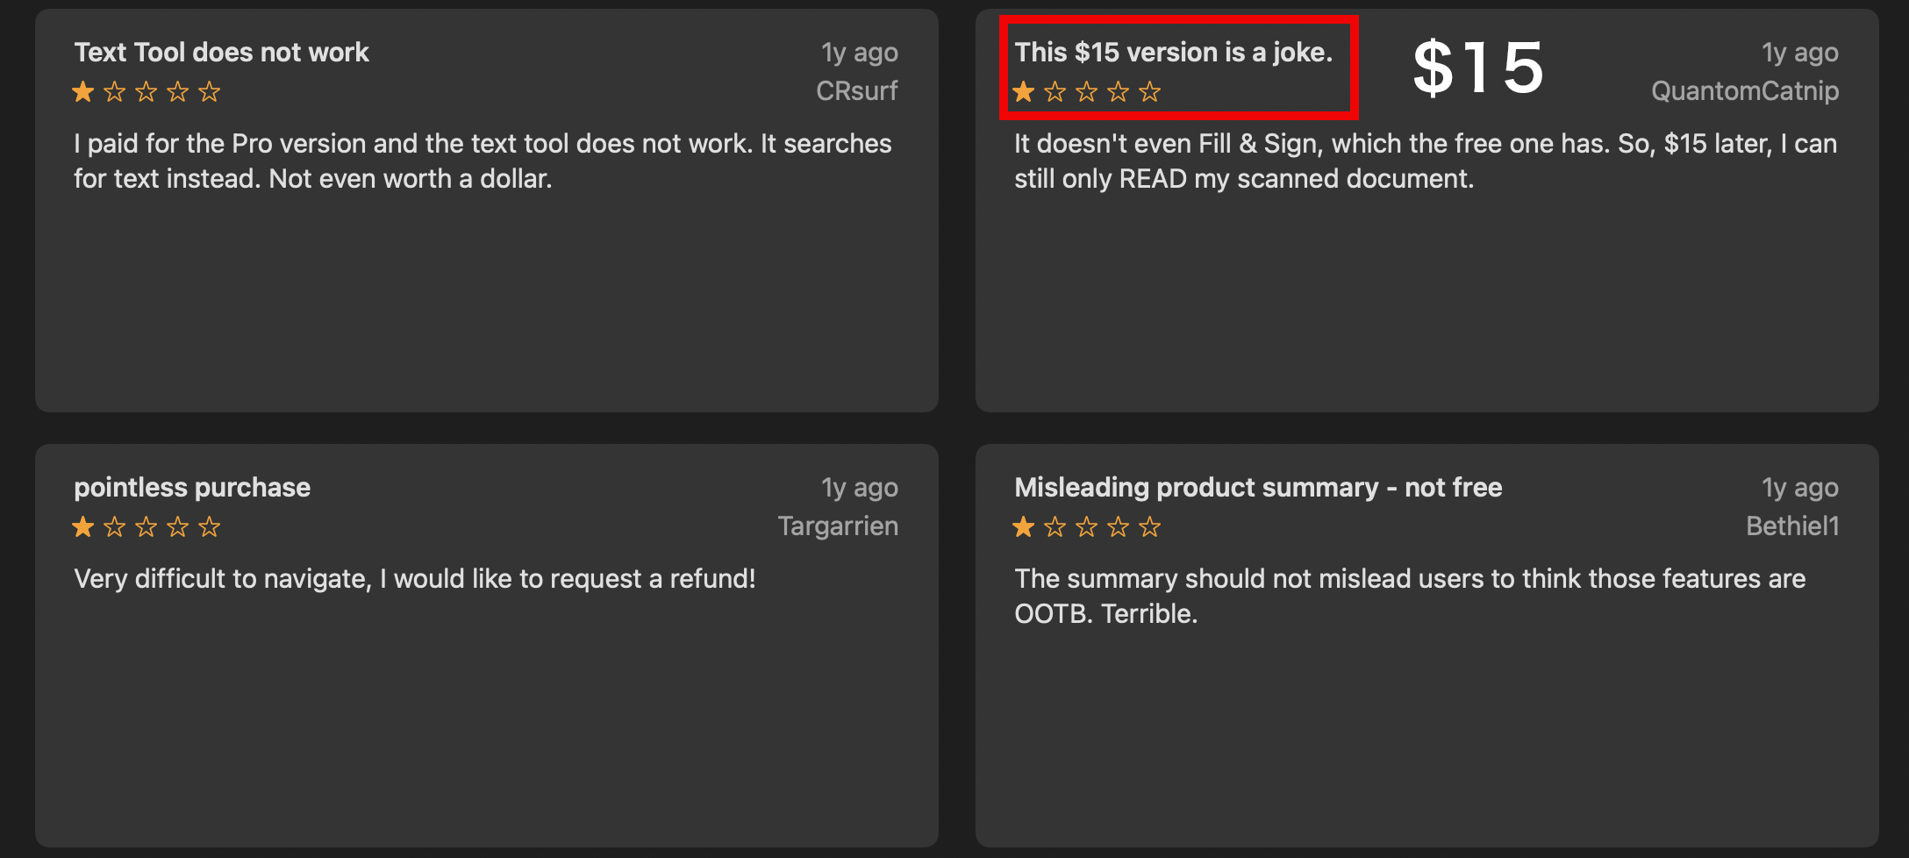Viewport: 1909px width, 858px height.
Task: Click the fifth empty star in QuantomCatnip's review
Action: (1150, 92)
